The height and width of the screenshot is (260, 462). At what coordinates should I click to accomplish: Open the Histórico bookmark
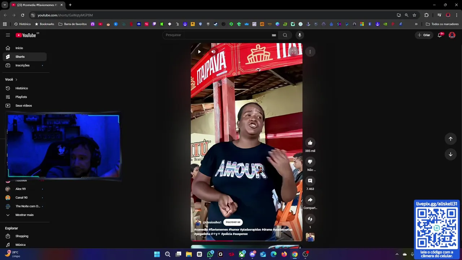pyautogui.click(x=22, y=24)
